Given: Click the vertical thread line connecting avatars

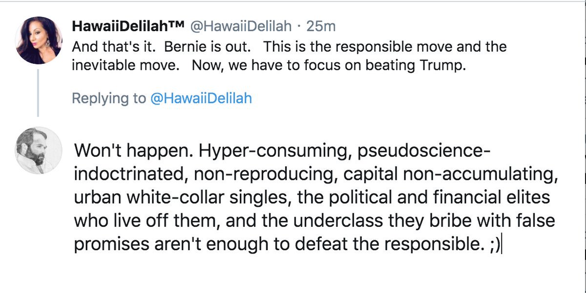Looking at the screenshot, I should (39, 93).
